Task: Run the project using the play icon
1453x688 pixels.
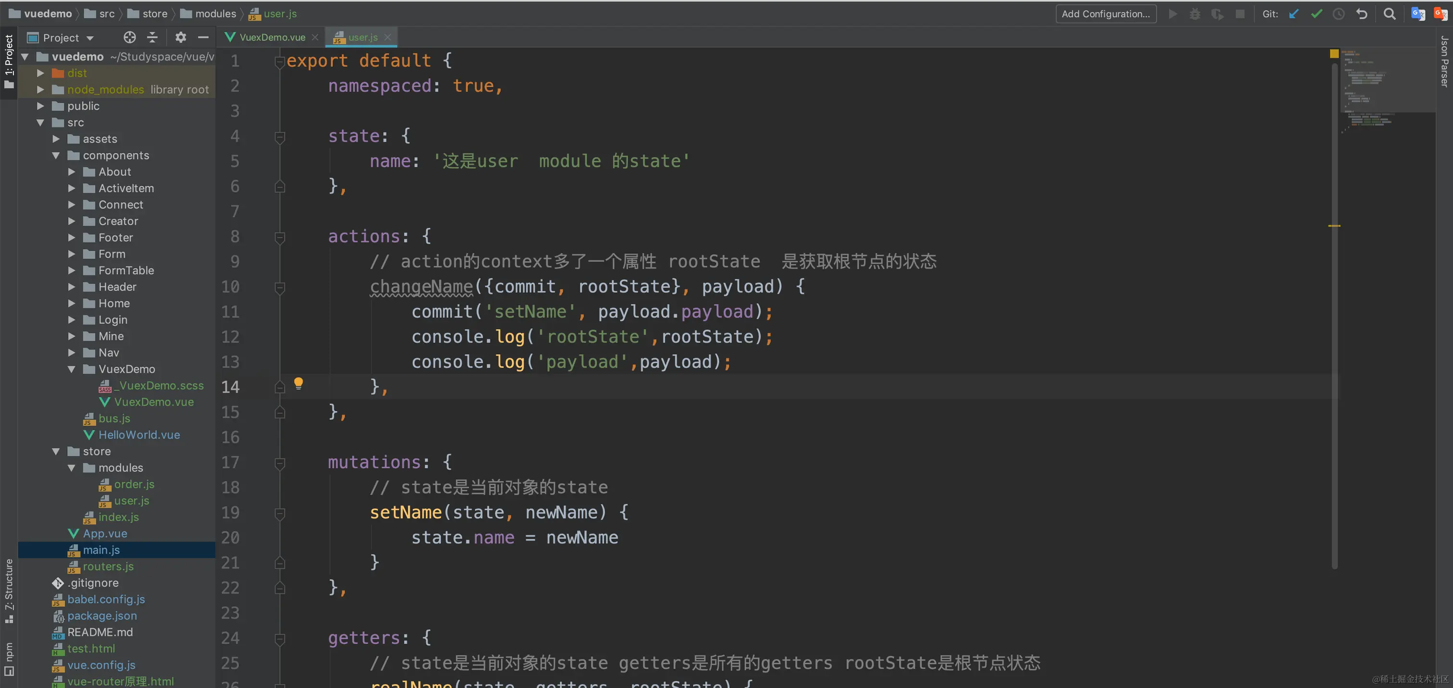Action: coord(1172,13)
